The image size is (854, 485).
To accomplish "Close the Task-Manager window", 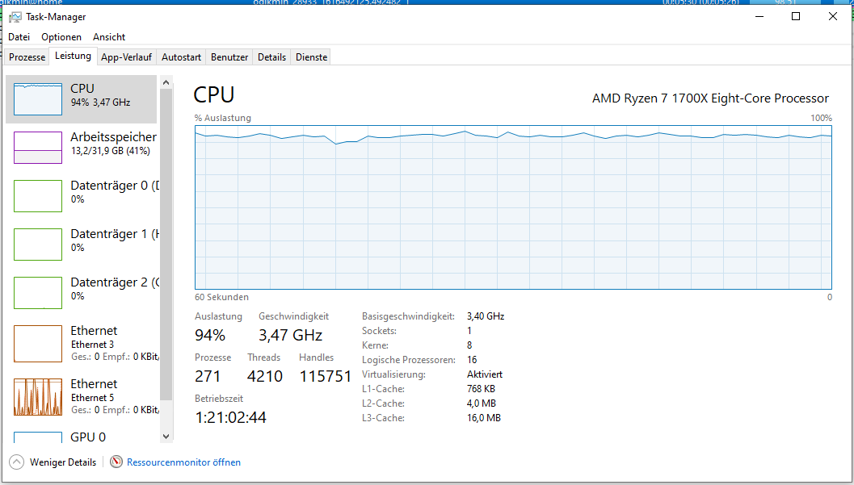I will tap(833, 16).
